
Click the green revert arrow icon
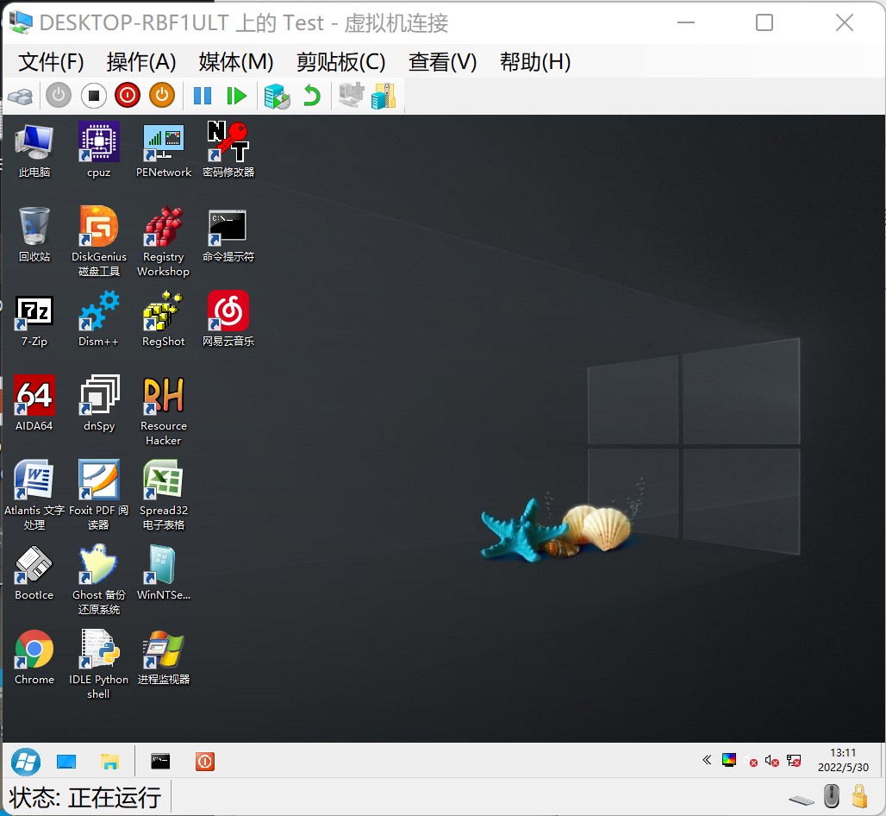click(311, 96)
